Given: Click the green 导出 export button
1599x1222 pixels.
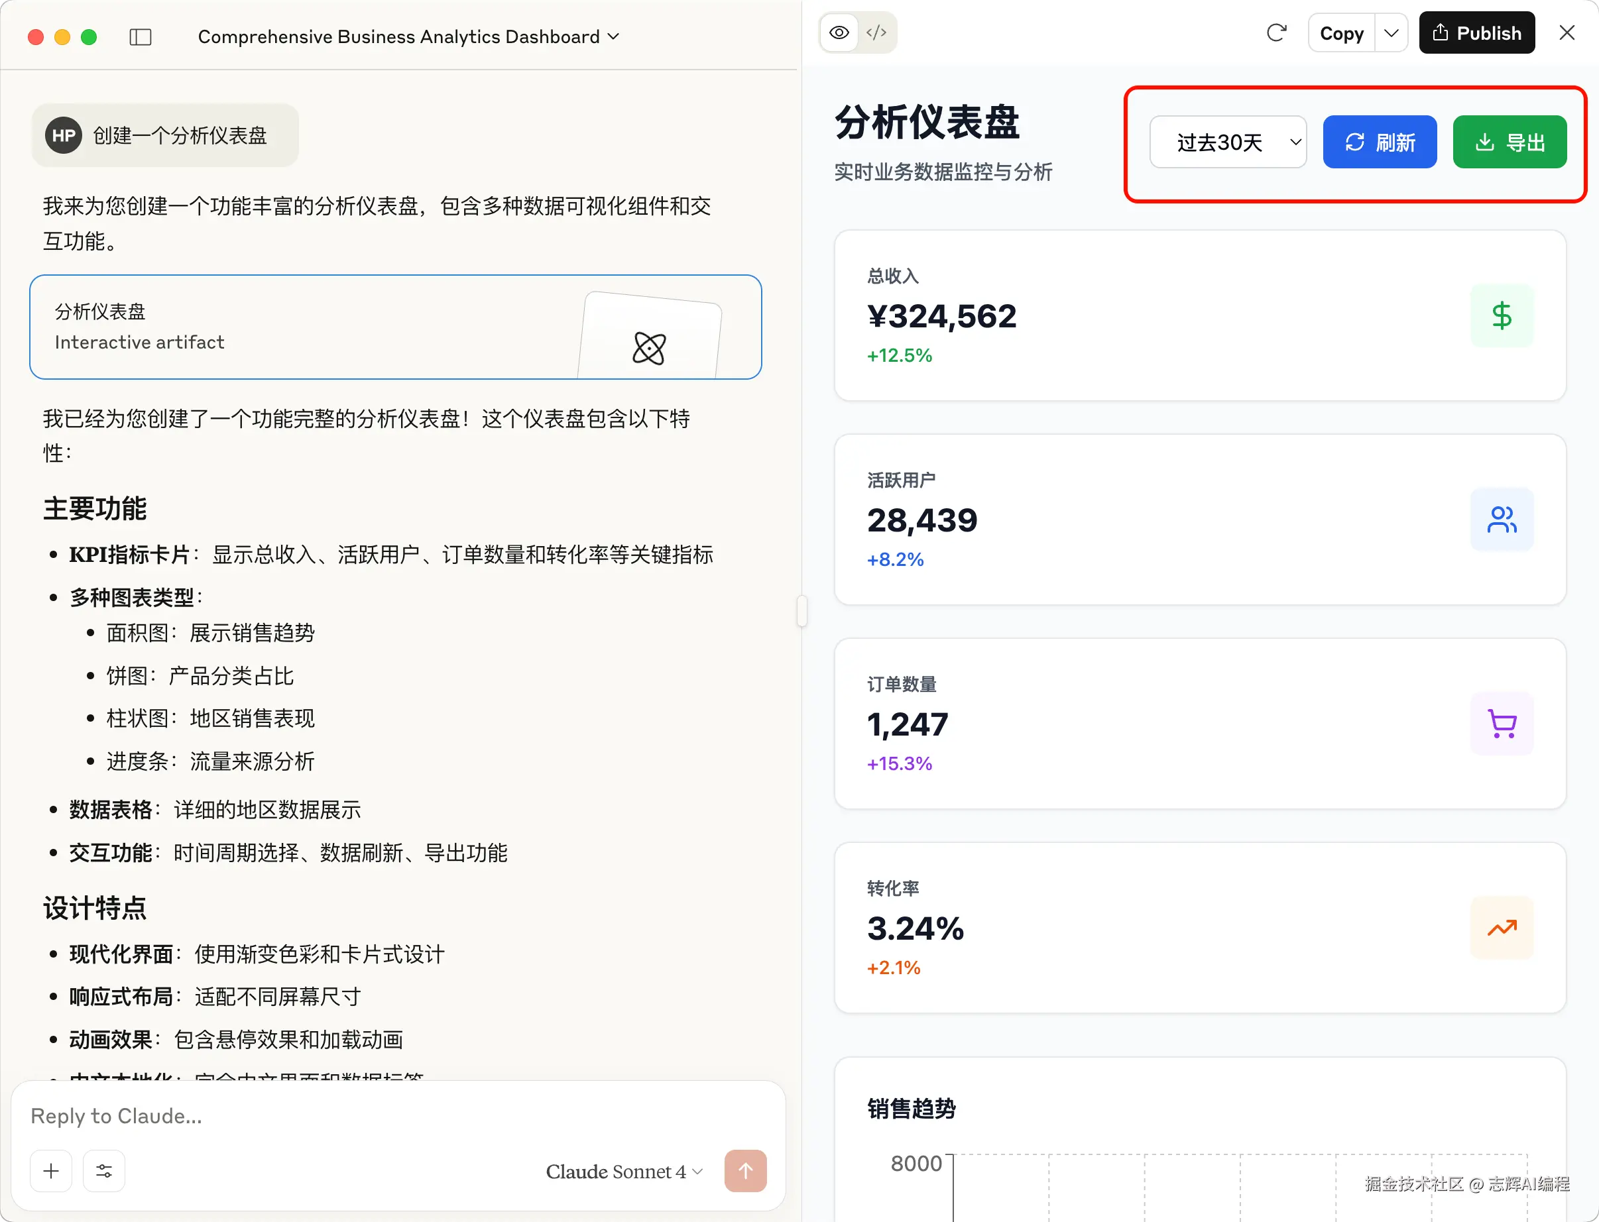Looking at the screenshot, I should tap(1509, 142).
